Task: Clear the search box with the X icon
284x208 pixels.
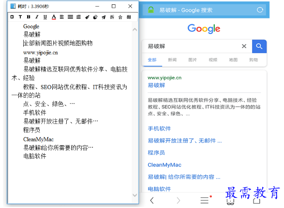Action: click(x=244, y=46)
